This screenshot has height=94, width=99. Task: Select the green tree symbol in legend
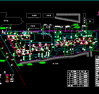tap(7, 77)
